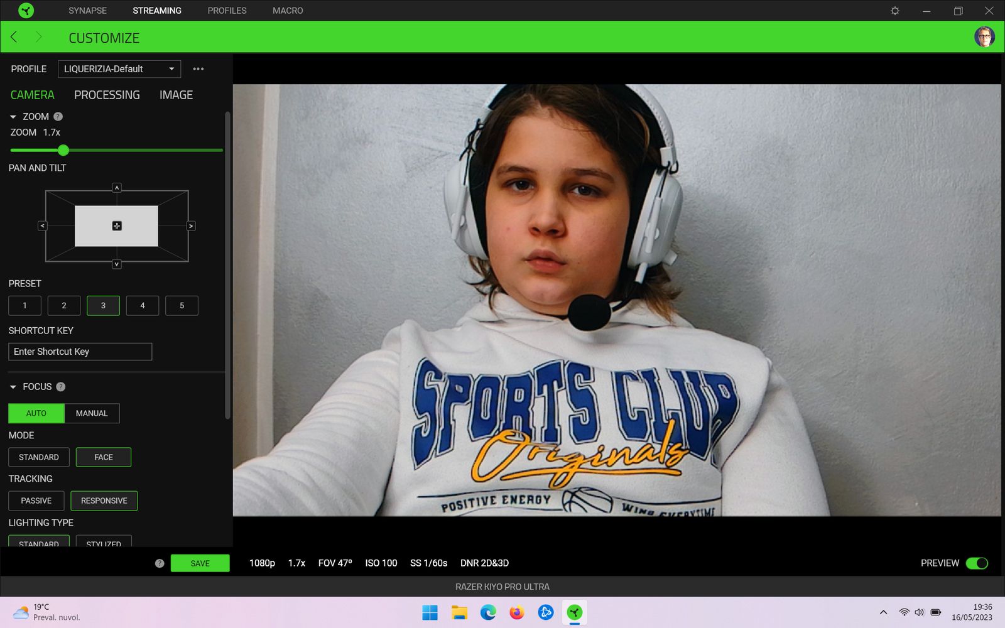The width and height of the screenshot is (1005, 628).
Task: Open the LIQUERIZIA-Default profile dropdown
Action: (119, 69)
